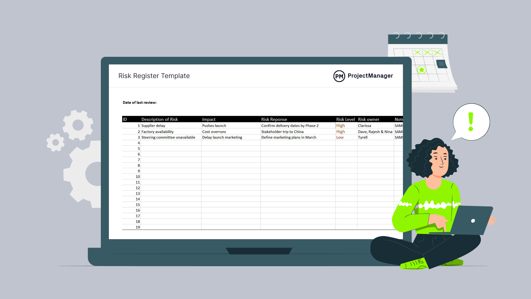Click row number 19 in the ID column
The width and height of the screenshot is (531, 299).
pyautogui.click(x=138, y=227)
